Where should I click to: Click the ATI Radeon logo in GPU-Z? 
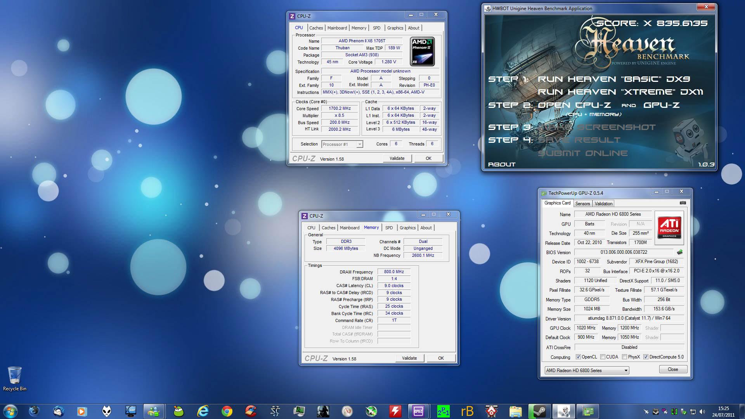tap(669, 227)
